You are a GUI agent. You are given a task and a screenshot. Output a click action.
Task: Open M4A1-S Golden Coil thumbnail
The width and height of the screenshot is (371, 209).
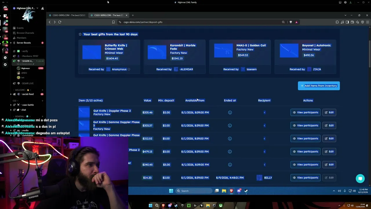coord(223,51)
